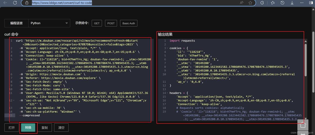Image resolution: width=315 pixels, height=135 pixels.
Task: Click the browser refresh icon
Action: (x=15, y=3)
